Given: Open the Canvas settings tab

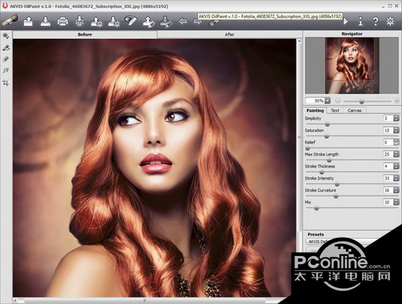Looking at the screenshot, I should tap(354, 111).
